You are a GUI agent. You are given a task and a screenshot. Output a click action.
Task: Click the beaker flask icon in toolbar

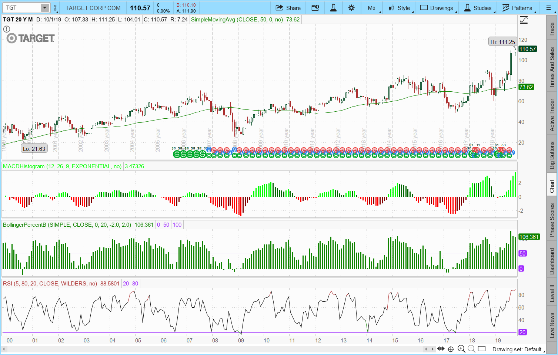click(x=333, y=8)
